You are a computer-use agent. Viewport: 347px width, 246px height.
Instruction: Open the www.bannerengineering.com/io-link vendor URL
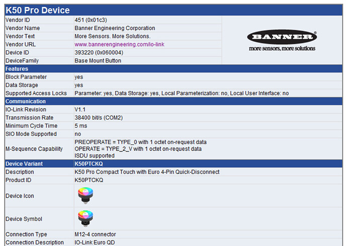tap(119, 44)
